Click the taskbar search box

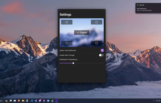pyautogui.click(x=2, y=101)
